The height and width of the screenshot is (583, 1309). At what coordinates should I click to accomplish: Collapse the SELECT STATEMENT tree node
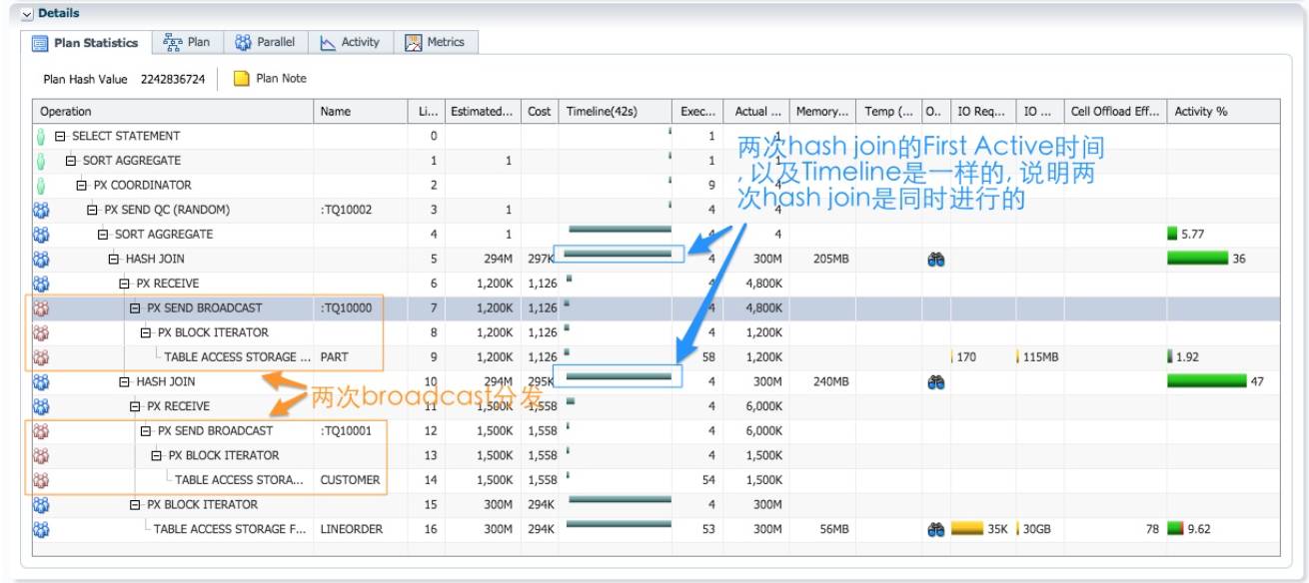(61, 136)
